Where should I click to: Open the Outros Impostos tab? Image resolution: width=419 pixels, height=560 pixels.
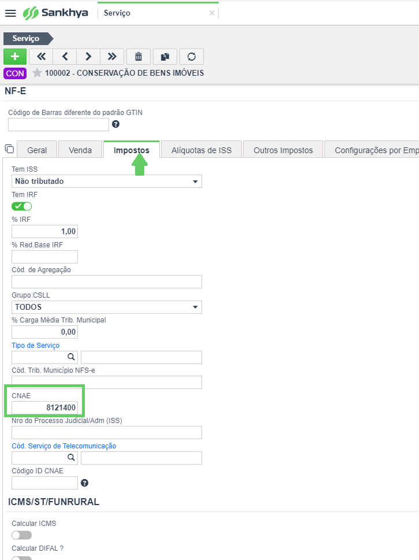click(x=283, y=150)
